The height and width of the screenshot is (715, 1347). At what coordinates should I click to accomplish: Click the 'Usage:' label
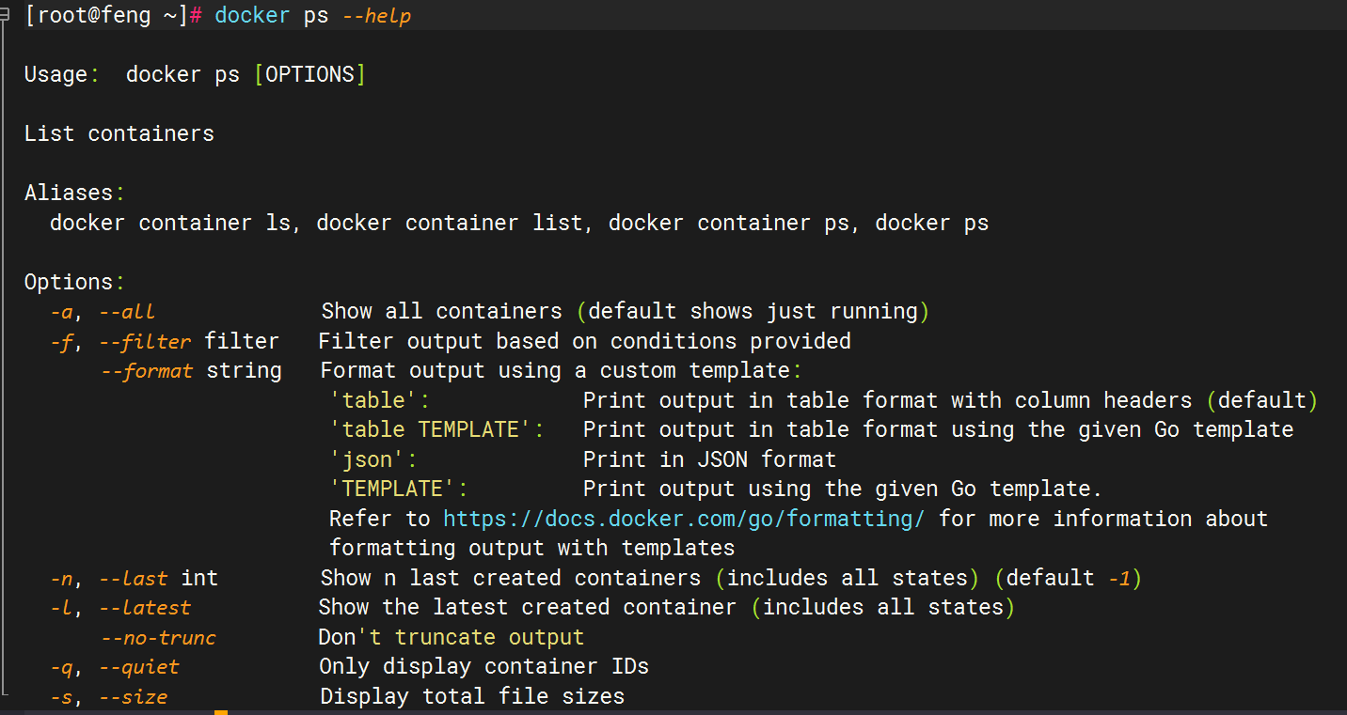click(x=62, y=74)
